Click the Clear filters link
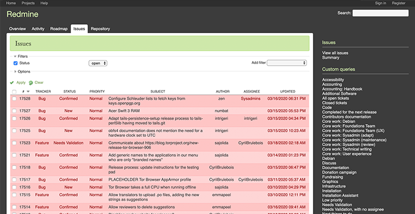The image size is (415, 214). (x=39, y=83)
